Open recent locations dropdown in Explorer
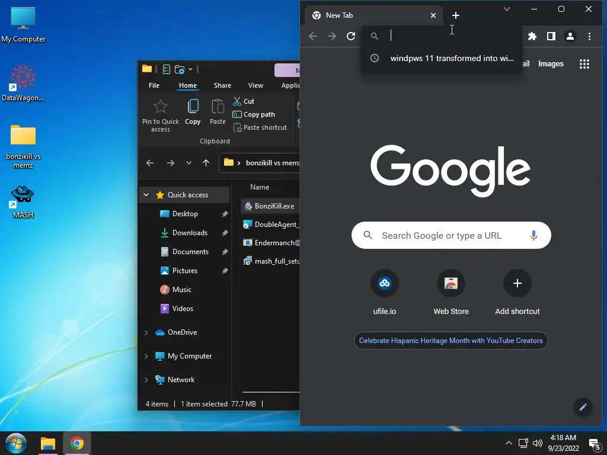Viewport: 607px width, 455px height. [x=189, y=163]
